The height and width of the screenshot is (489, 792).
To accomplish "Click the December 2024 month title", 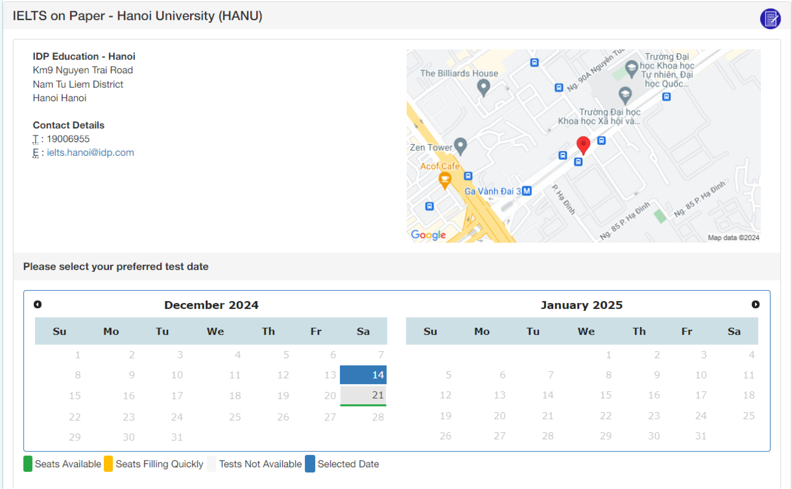I will click(211, 305).
